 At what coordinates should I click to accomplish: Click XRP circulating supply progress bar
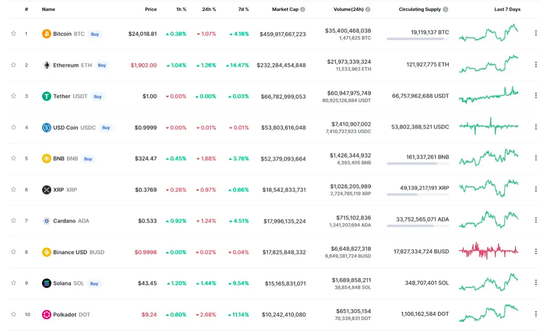[418, 194]
